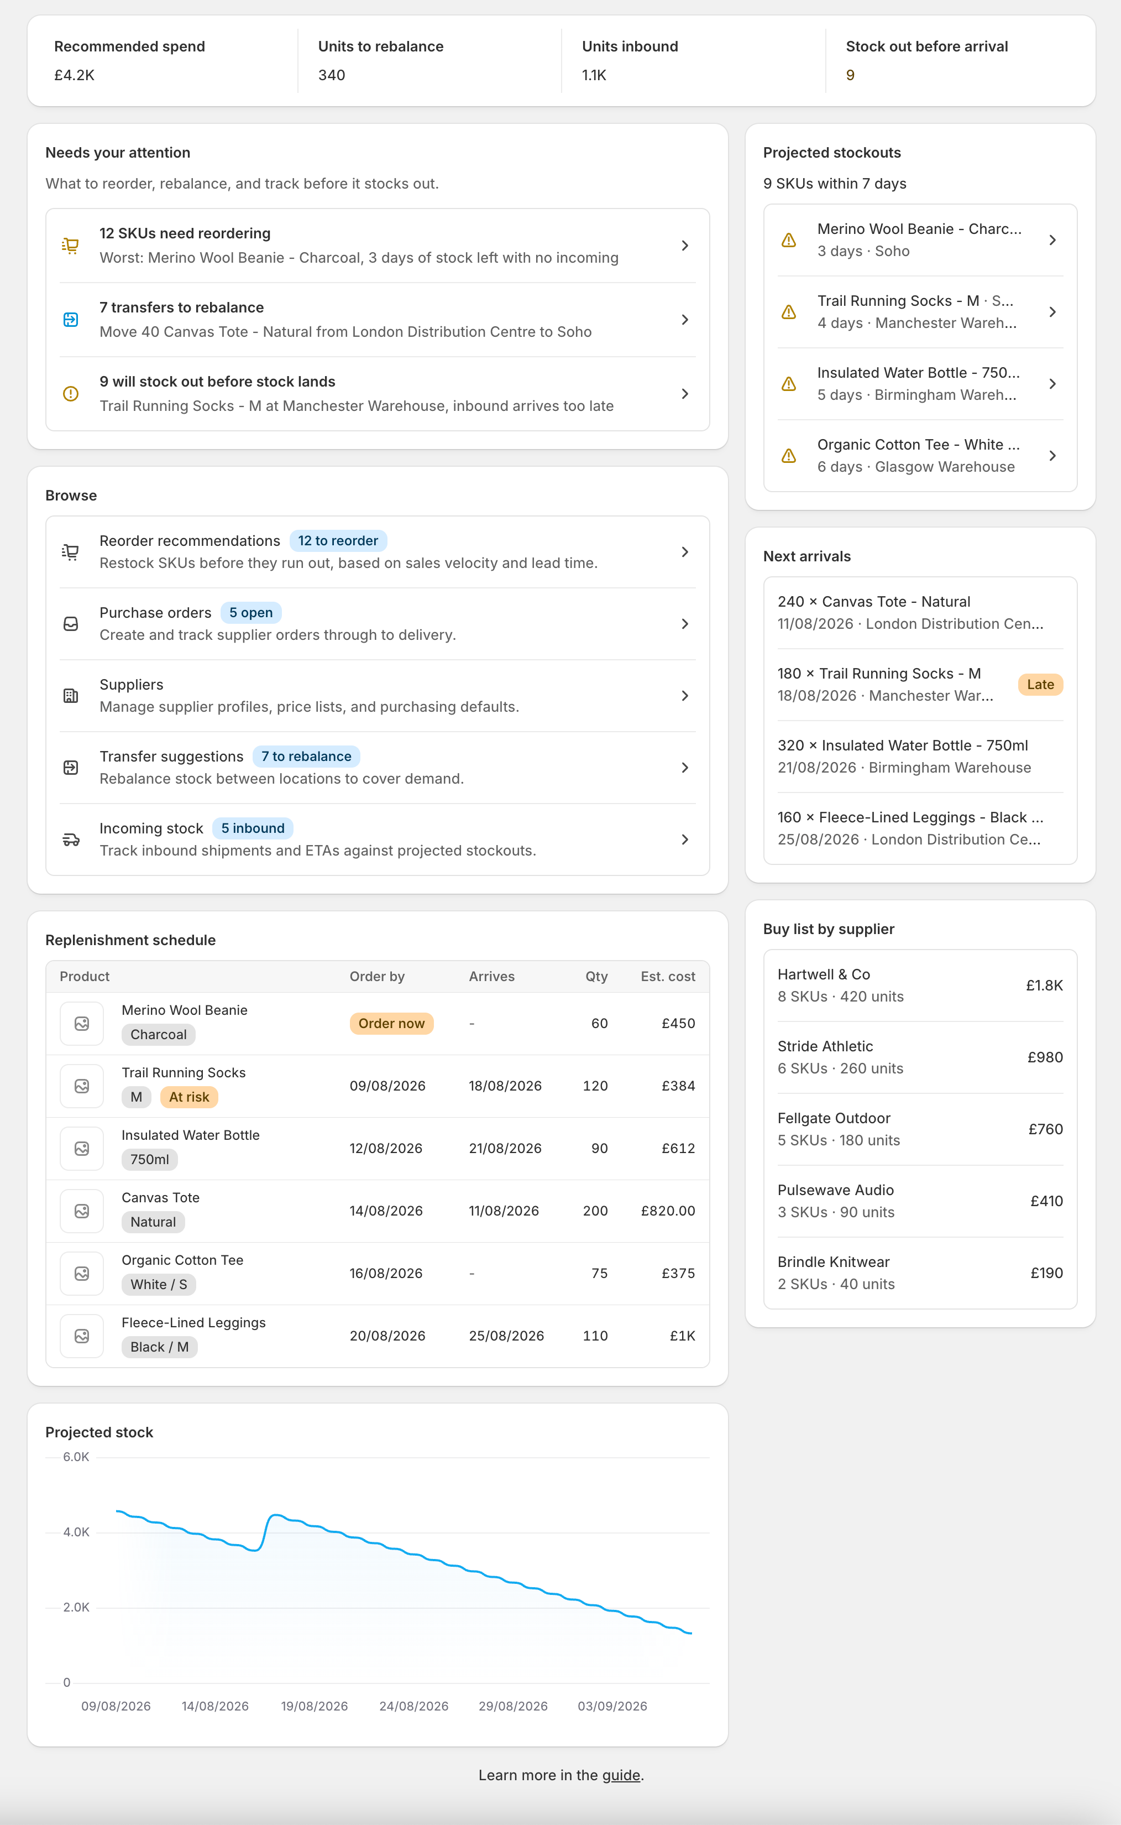Click the Canvas Tote product image placeholder
This screenshot has height=1825, width=1121.
pyautogui.click(x=82, y=1211)
